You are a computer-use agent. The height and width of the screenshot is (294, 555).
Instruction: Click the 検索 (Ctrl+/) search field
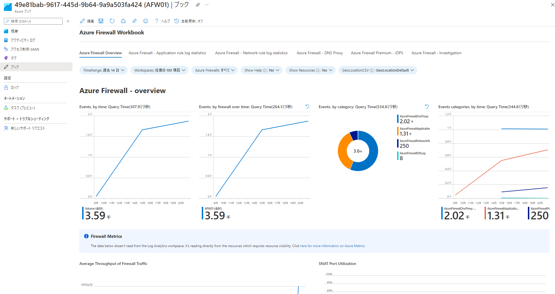(x=33, y=21)
